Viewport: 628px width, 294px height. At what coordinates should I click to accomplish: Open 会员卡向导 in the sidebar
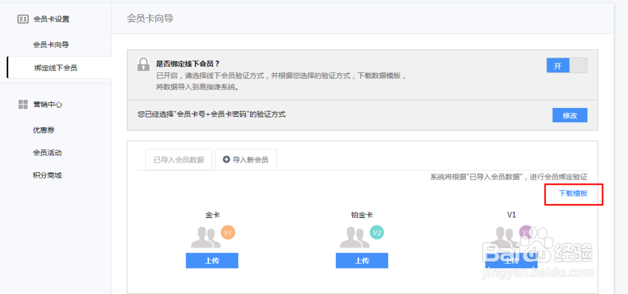51,45
